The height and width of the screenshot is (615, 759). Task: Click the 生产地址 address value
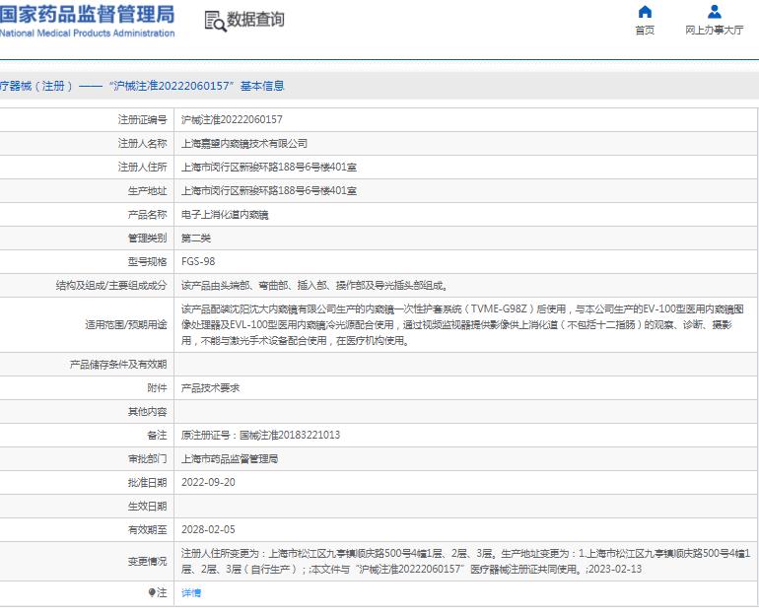pyautogui.click(x=269, y=190)
